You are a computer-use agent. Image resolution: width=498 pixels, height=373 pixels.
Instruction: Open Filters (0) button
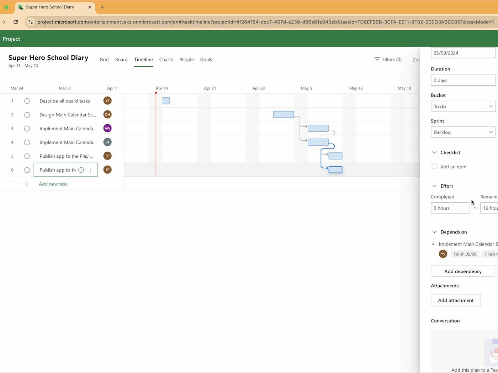[x=388, y=59]
